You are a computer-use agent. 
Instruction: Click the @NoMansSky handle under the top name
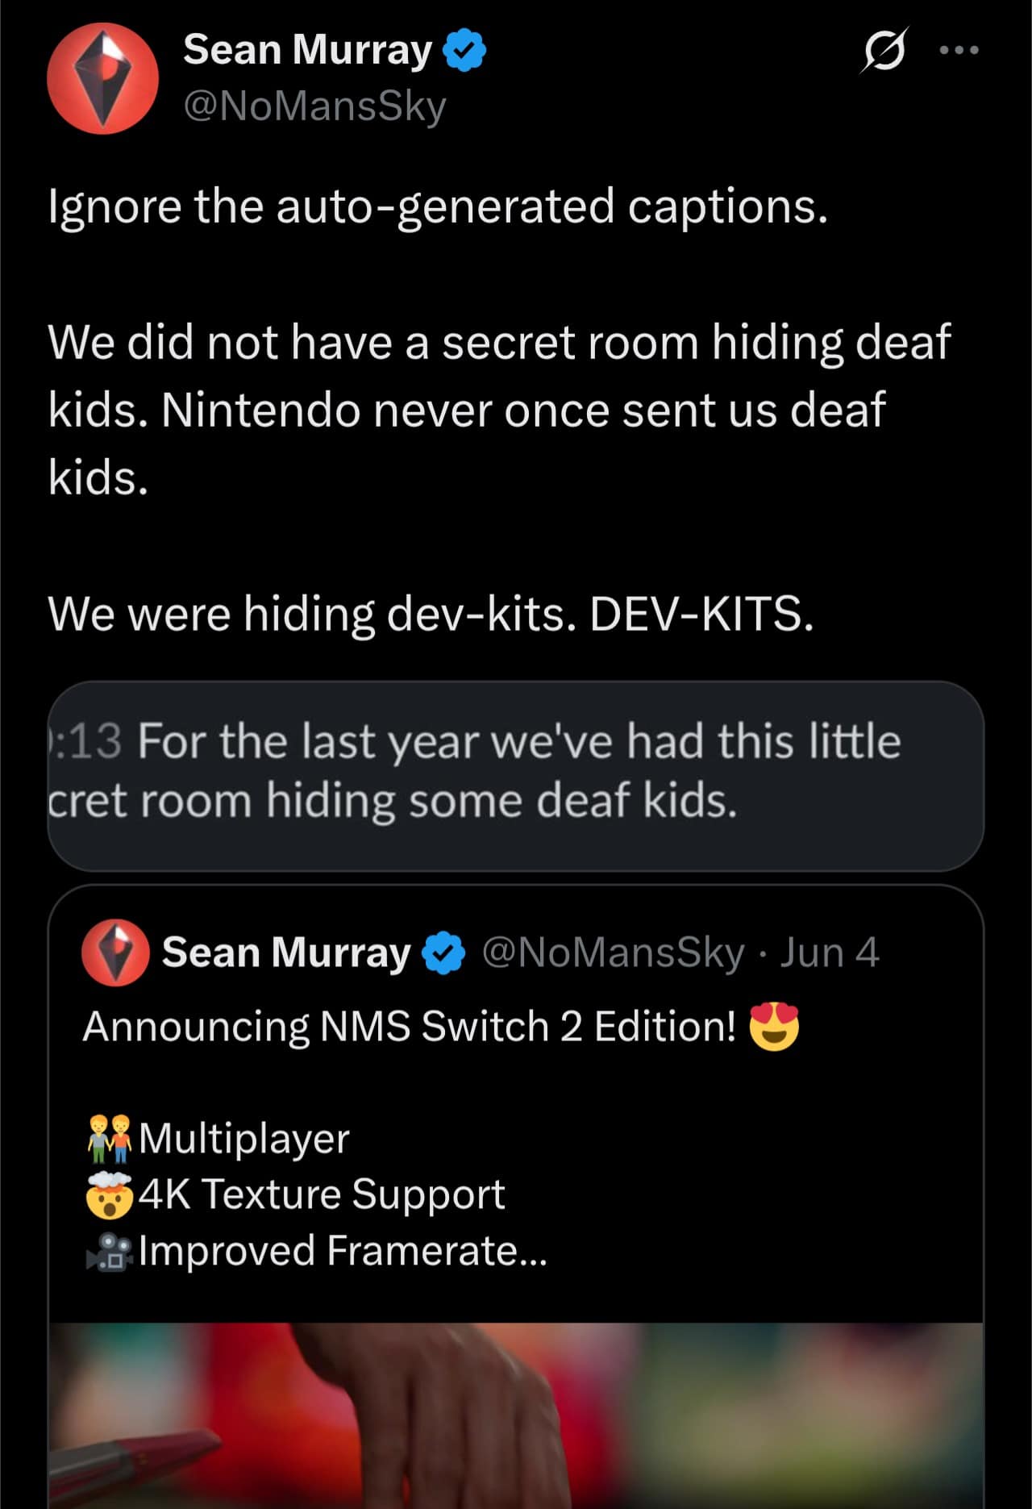[x=314, y=106]
